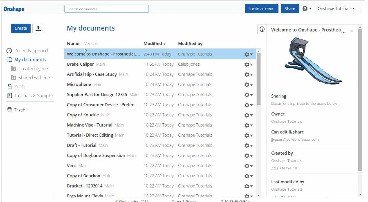This screenshot has width=368, height=202.
Task: Click the Trash bin icon
Action: 9,110
